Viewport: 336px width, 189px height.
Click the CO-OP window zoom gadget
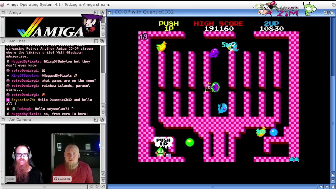tap(325, 12)
